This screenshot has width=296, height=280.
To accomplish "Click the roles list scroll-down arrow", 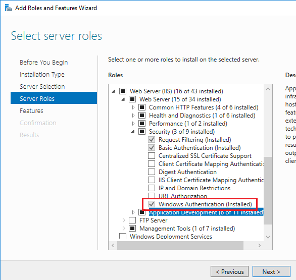I will point(268,237).
